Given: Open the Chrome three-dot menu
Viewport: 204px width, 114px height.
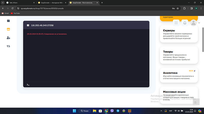Looking at the screenshot, I should point(201,9).
